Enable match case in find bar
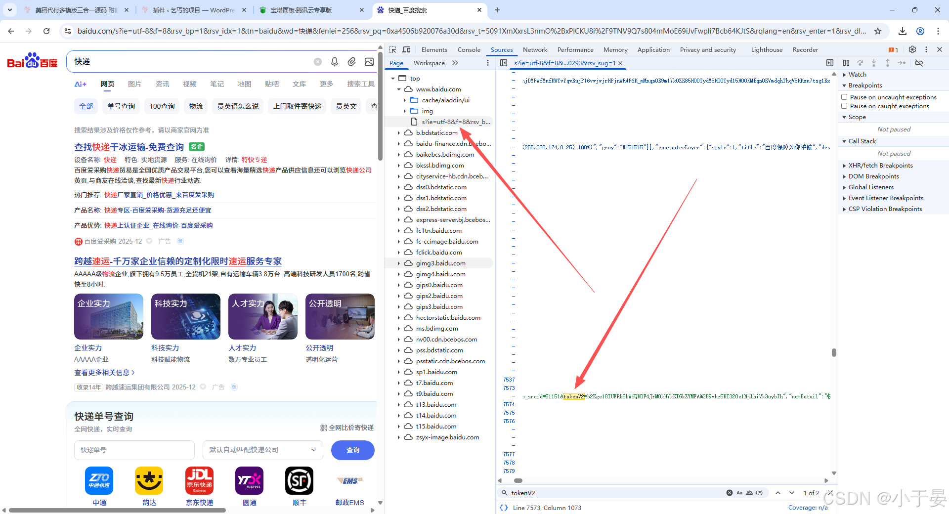Image resolution: width=949 pixels, height=514 pixels. tap(739, 493)
